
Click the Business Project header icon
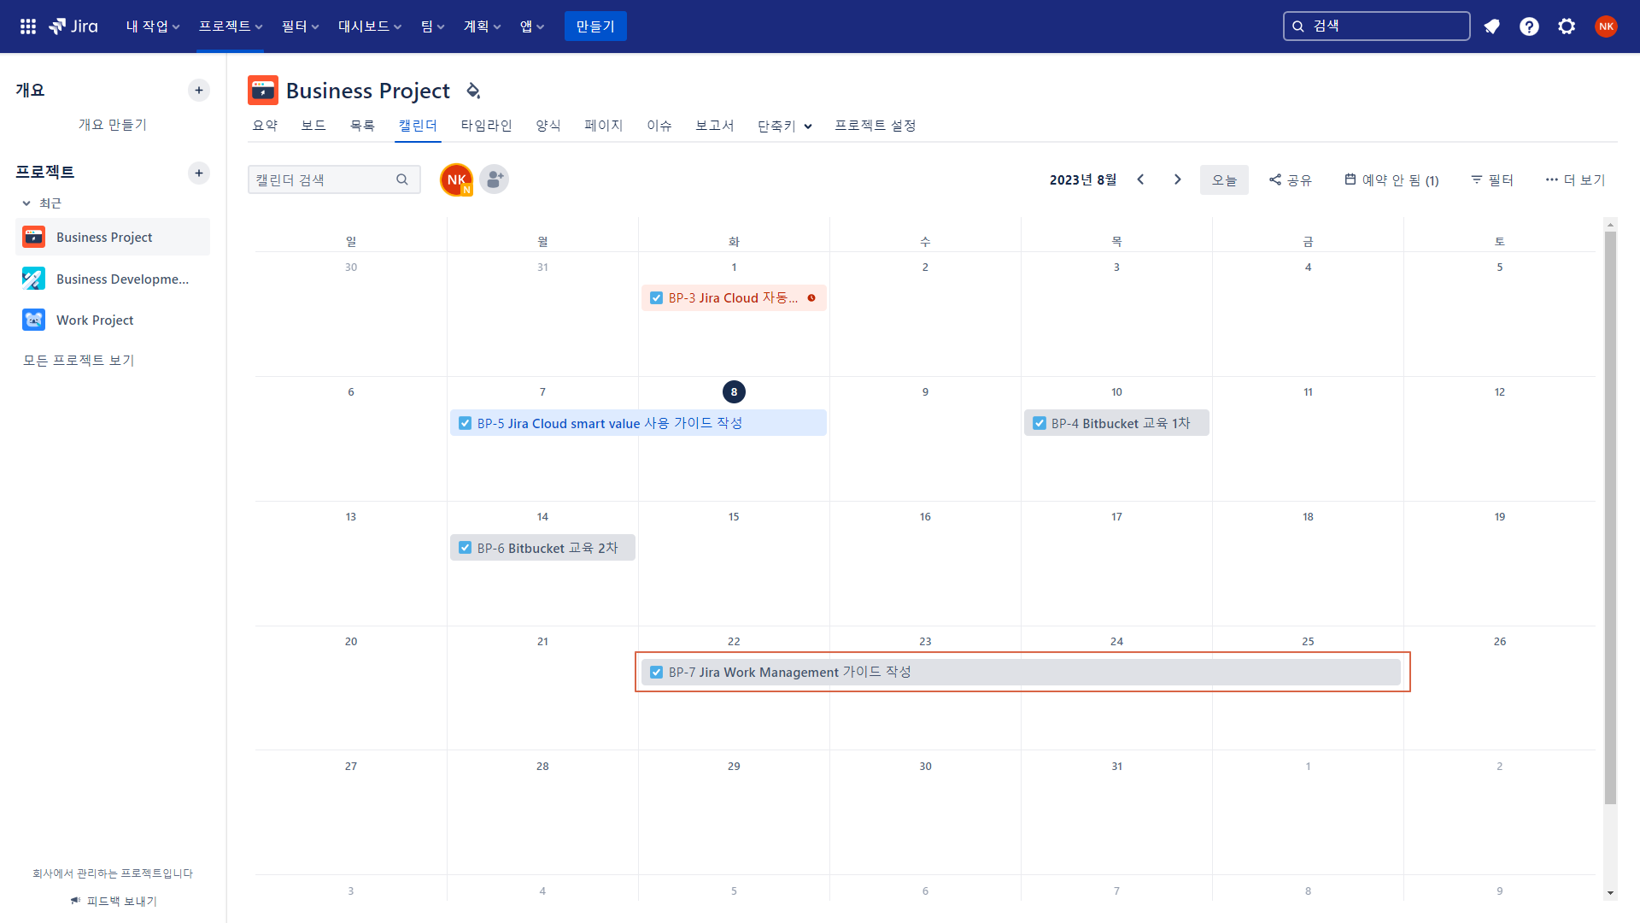[x=263, y=90]
